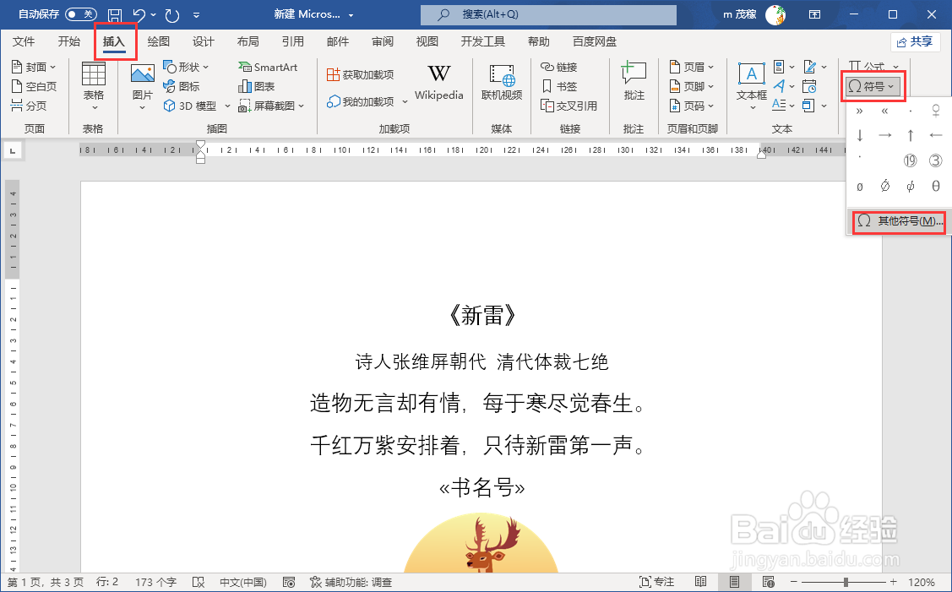The height and width of the screenshot is (592, 952).
Task: Switch to Print Layout view
Action: pos(735,582)
